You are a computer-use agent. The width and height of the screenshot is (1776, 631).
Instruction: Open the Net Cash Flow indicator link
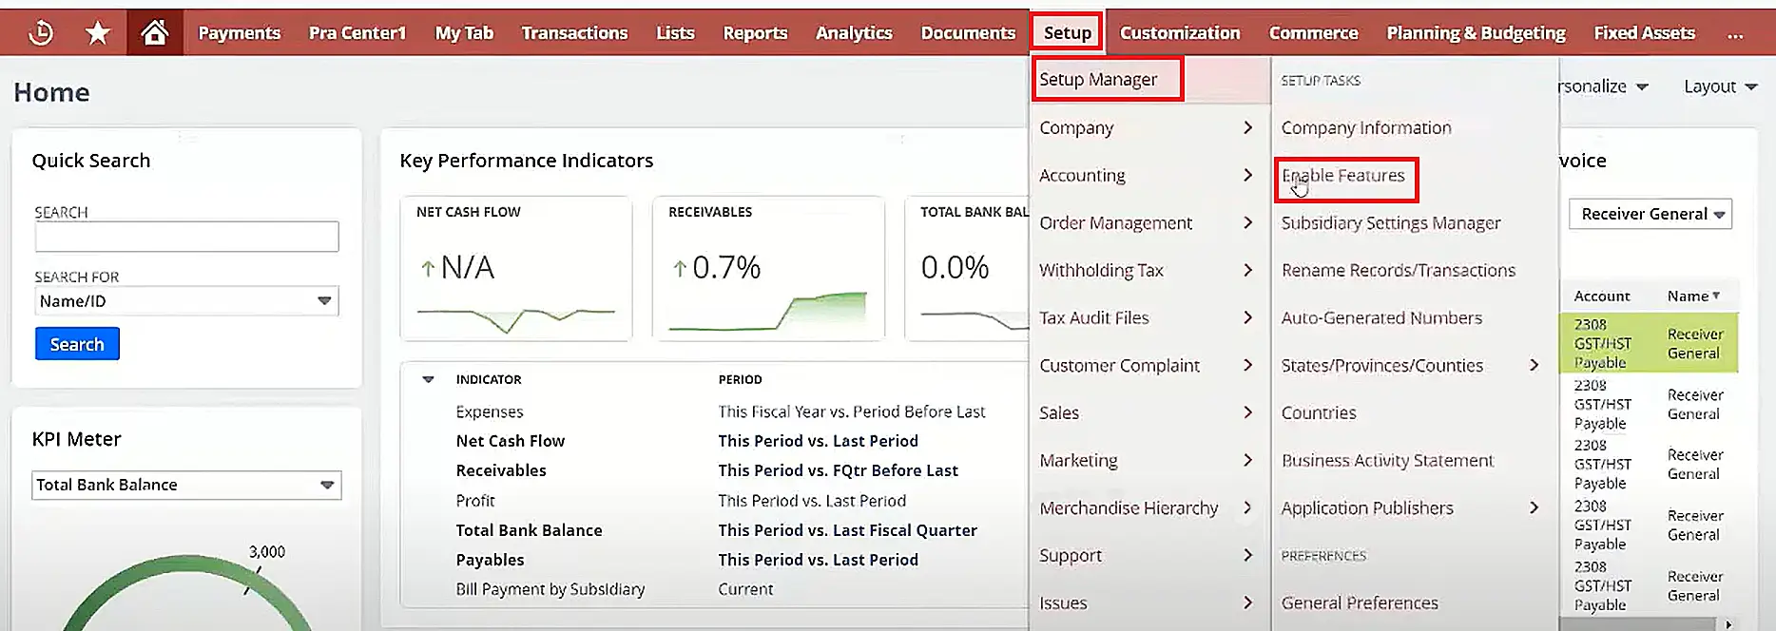511,441
